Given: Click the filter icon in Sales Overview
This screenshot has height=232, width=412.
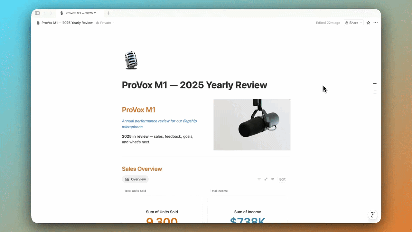Looking at the screenshot, I should [x=259, y=179].
